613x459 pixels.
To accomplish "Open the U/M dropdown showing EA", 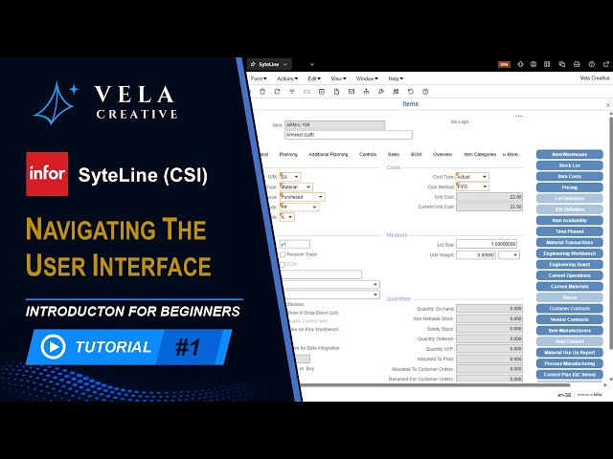I will pos(290,177).
